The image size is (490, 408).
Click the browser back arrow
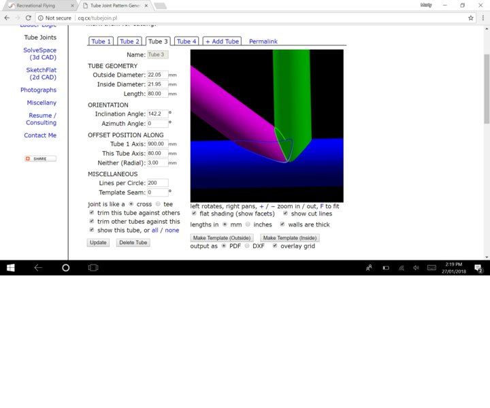click(x=7, y=18)
